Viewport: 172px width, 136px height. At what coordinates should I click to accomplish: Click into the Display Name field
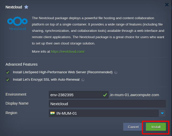click(107, 104)
